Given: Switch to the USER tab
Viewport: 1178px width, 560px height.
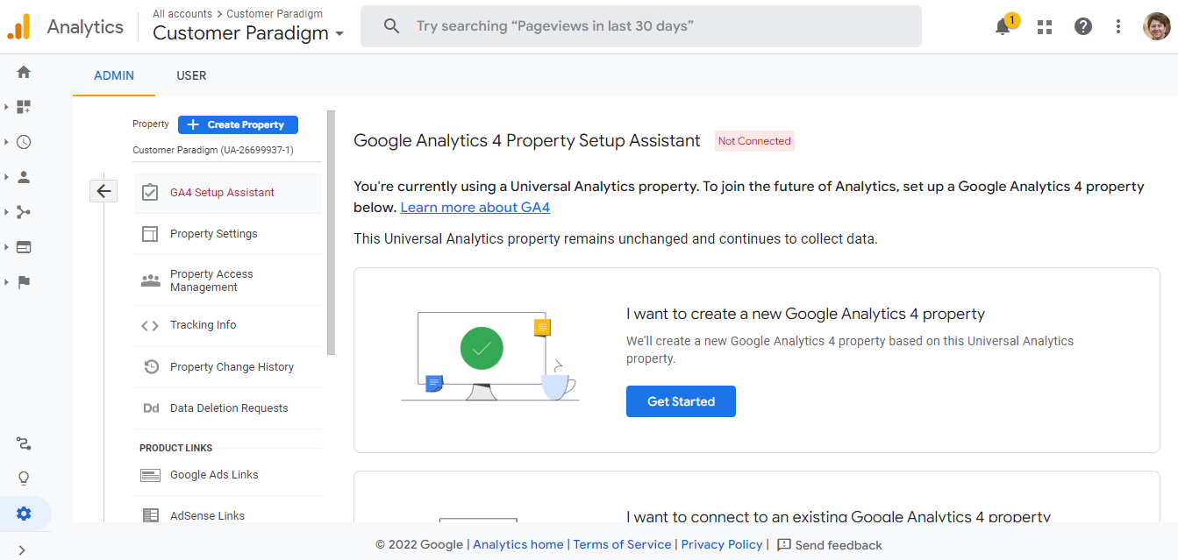Looking at the screenshot, I should click(191, 75).
